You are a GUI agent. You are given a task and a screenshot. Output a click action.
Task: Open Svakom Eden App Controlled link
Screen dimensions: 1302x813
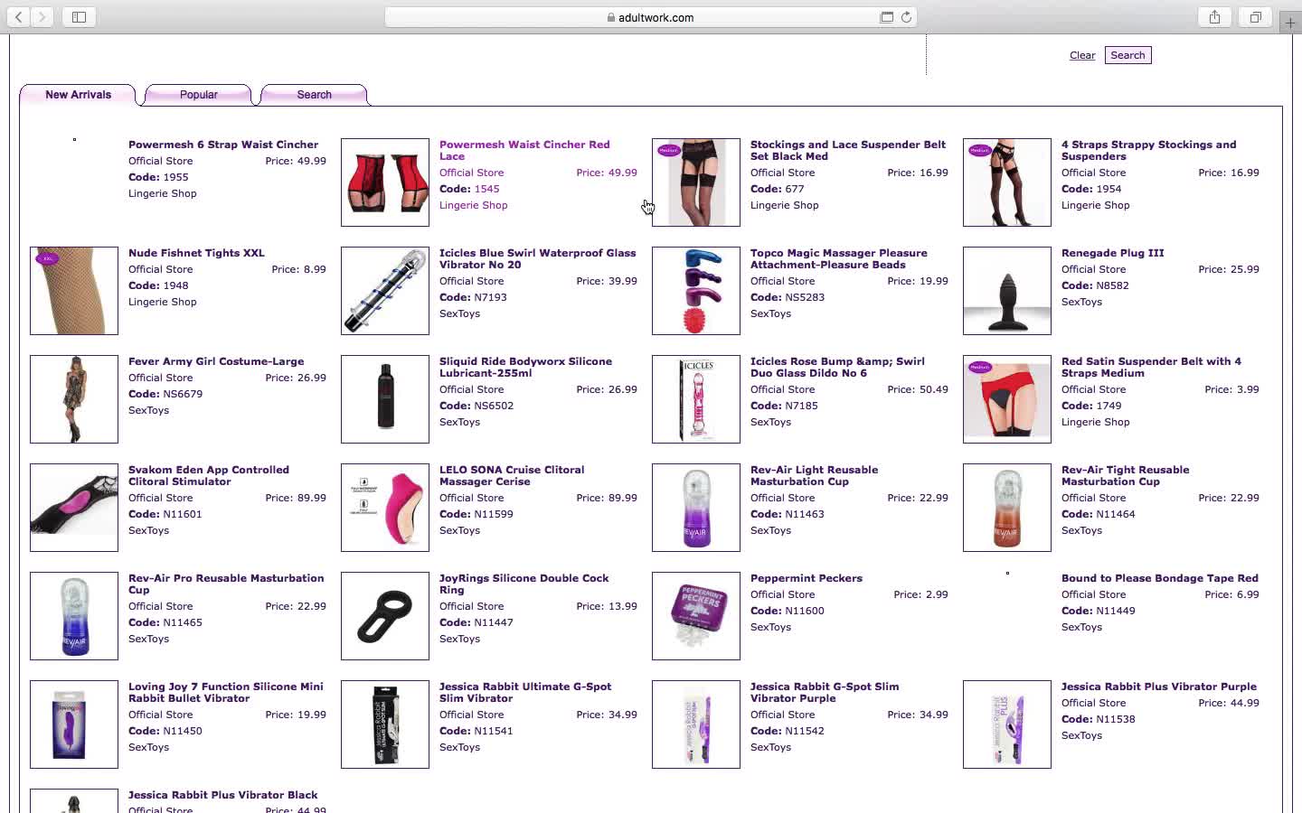click(x=209, y=475)
